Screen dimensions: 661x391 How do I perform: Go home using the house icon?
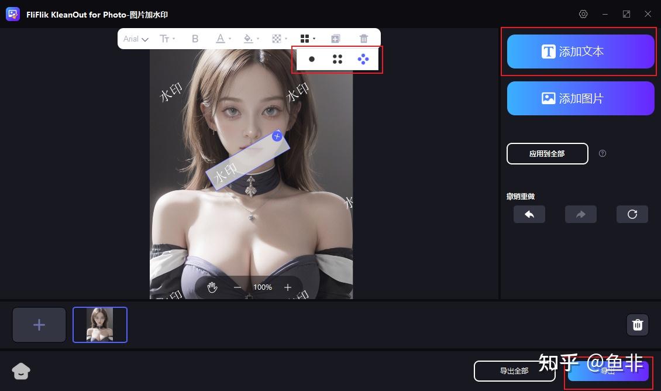[21, 371]
